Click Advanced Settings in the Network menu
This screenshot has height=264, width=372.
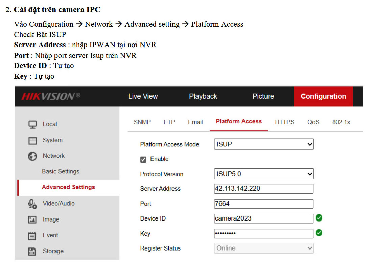coord(68,187)
